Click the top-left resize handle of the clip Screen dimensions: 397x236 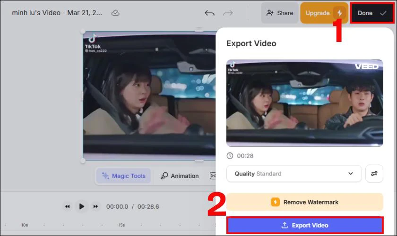click(x=83, y=32)
